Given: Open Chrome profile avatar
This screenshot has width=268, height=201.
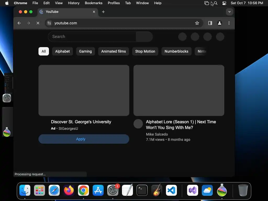Looking at the screenshot, I should coord(220,23).
